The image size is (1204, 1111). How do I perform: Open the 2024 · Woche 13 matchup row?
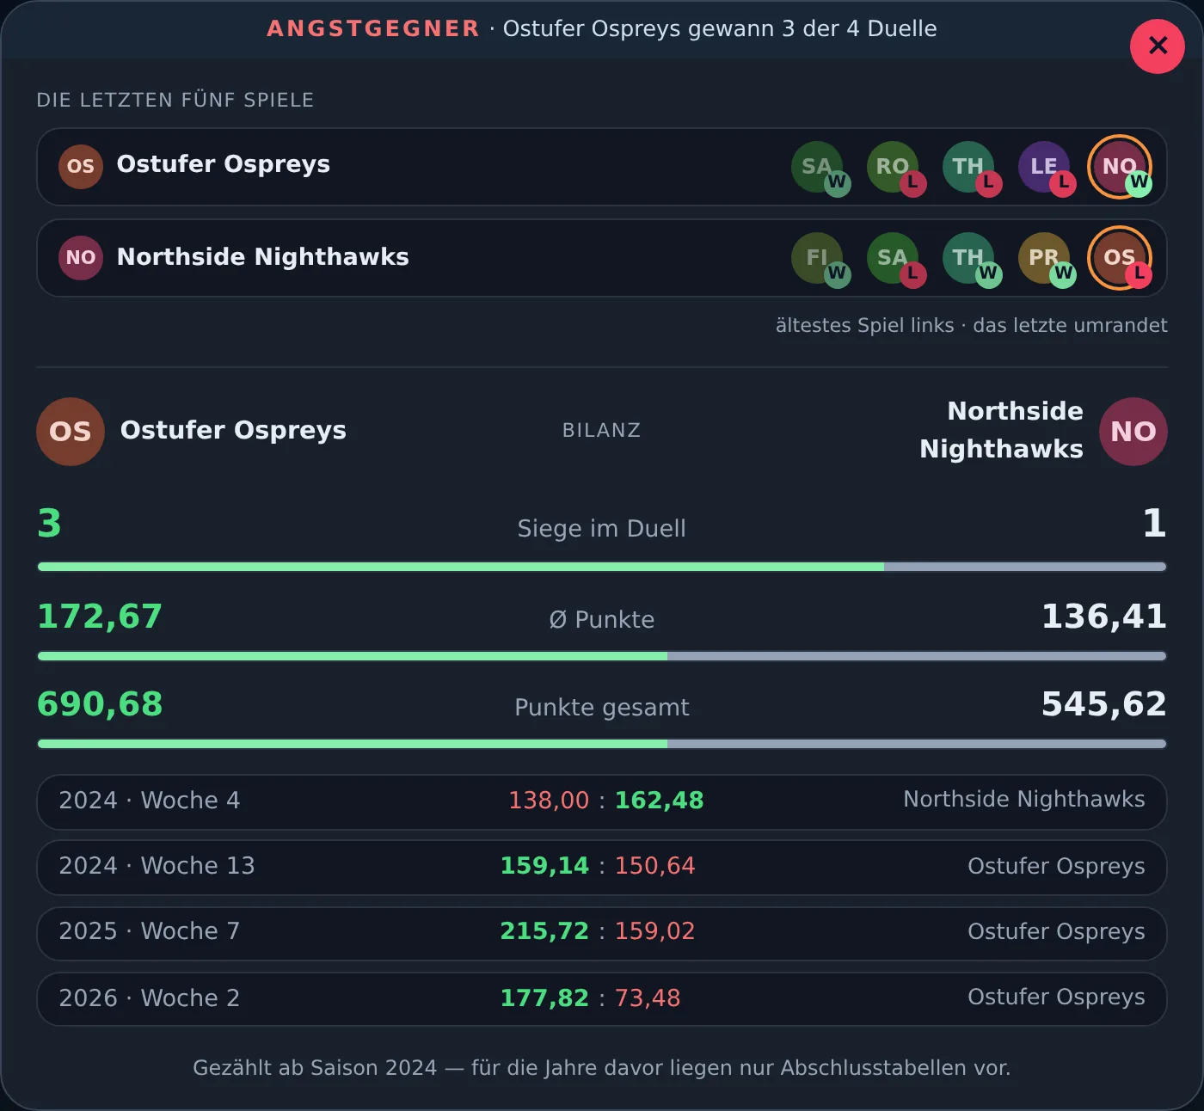click(602, 867)
